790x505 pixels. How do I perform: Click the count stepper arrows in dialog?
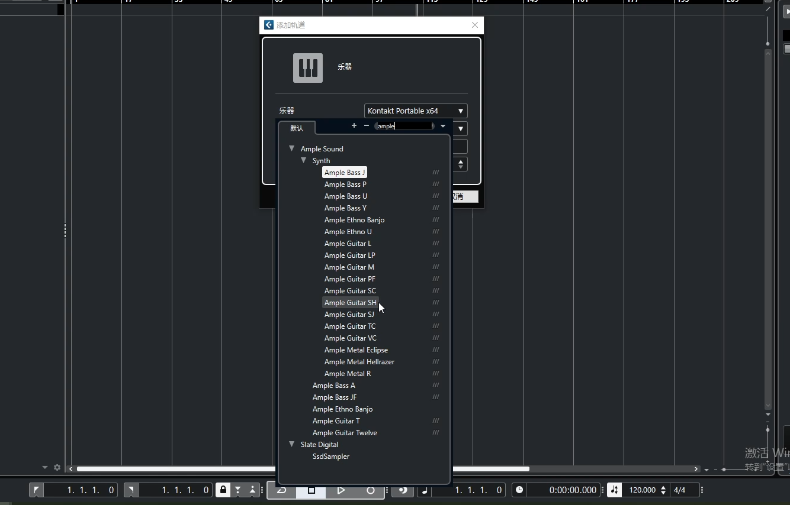(x=461, y=164)
